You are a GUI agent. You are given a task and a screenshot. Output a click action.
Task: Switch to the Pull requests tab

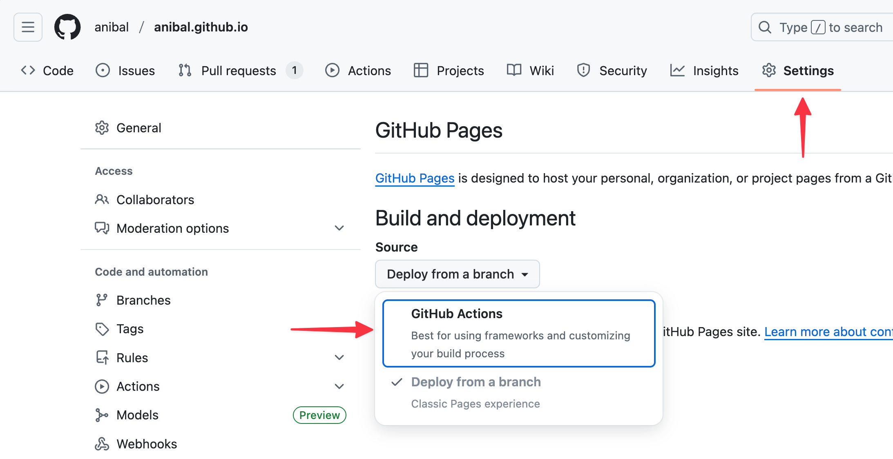tap(239, 71)
